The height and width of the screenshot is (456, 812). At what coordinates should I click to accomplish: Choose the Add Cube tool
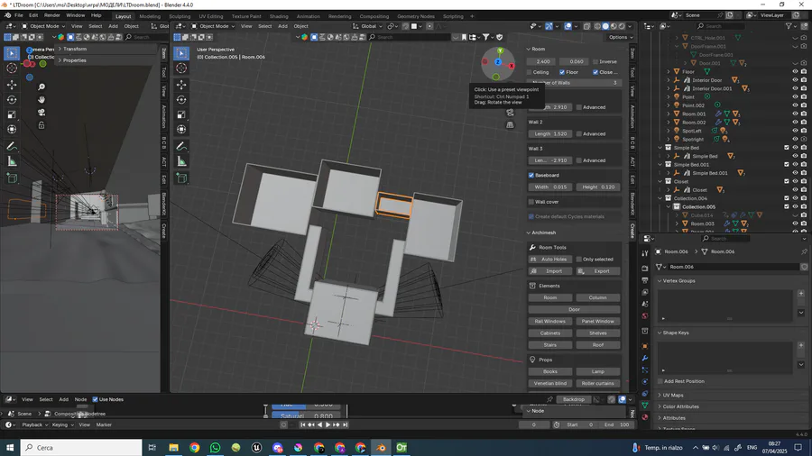pos(181,178)
